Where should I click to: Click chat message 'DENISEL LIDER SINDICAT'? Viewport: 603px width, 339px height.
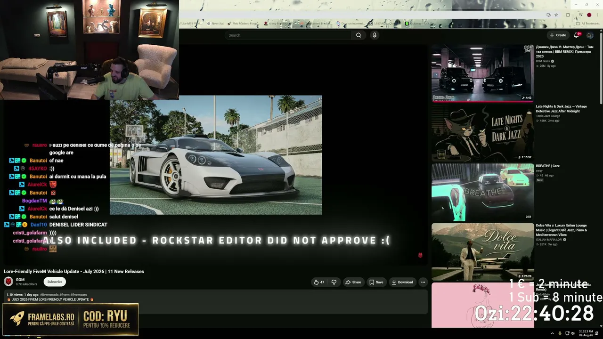(78, 225)
